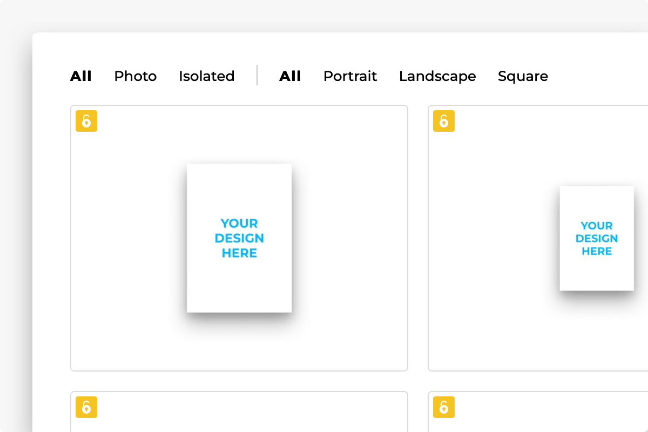
Task: Filter by Portrait orientation
Action: tap(350, 76)
